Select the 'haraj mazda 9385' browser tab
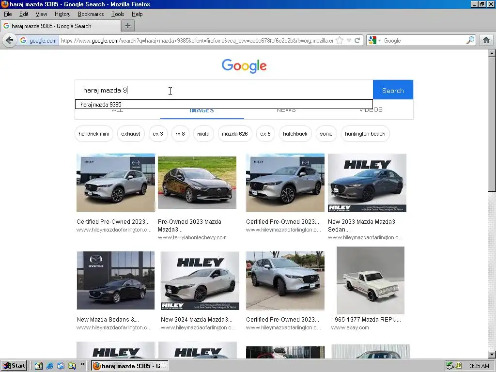 click(61, 26)
